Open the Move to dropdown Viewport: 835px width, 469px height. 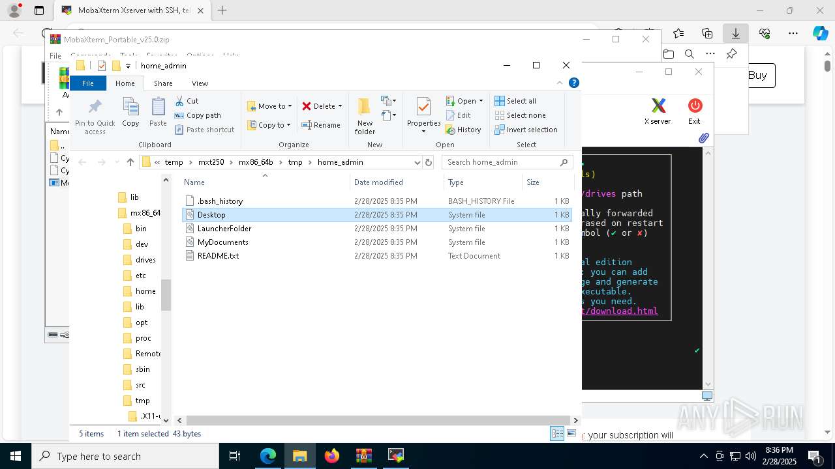coord(269,106)
